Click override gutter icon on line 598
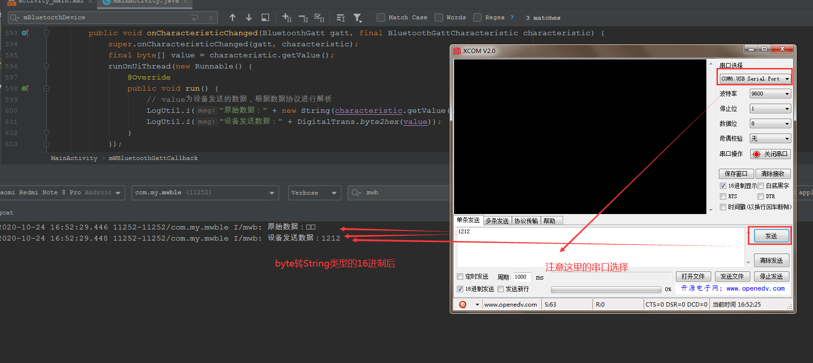The image size is (813, 363). (x=25, y=88)
